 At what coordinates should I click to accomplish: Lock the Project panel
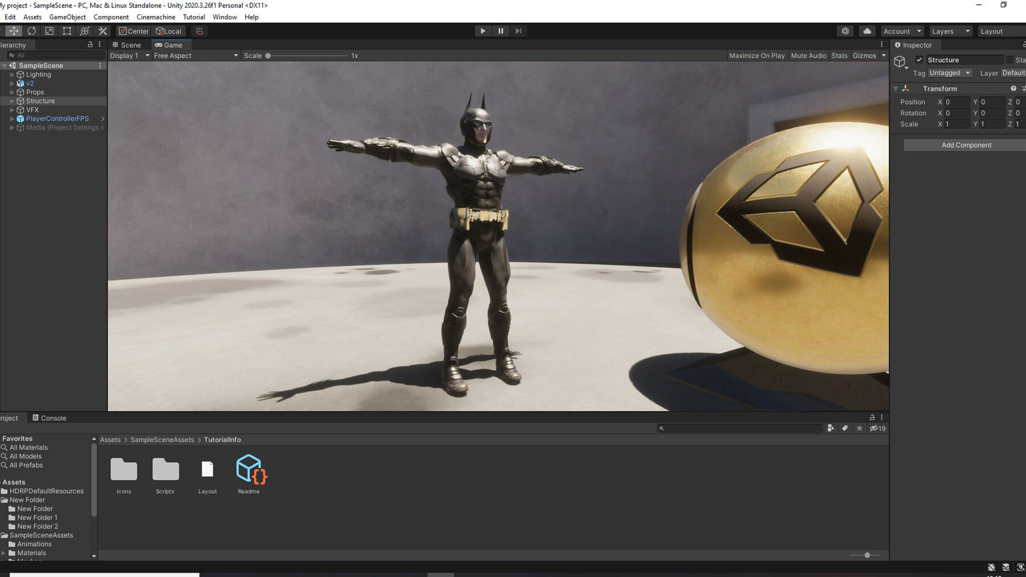point(872,418)
